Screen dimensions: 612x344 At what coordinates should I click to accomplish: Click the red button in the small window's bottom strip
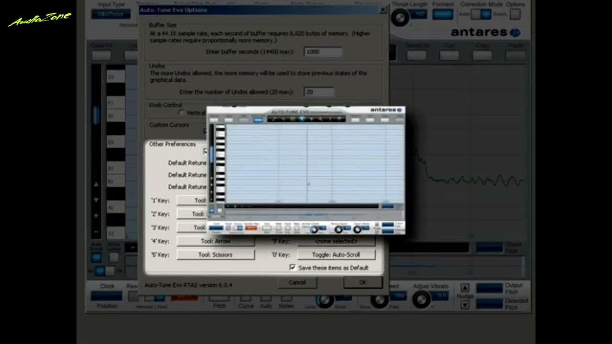(251, 228)
